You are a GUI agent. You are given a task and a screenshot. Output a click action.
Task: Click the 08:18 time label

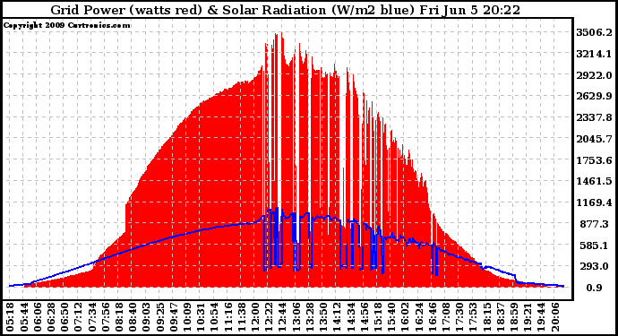118,317
